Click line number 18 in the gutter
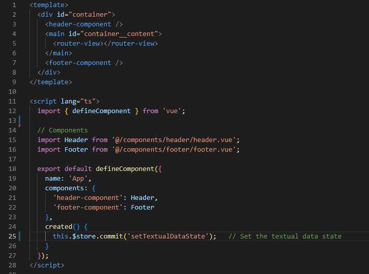369x274 pixels. (12, 168)
